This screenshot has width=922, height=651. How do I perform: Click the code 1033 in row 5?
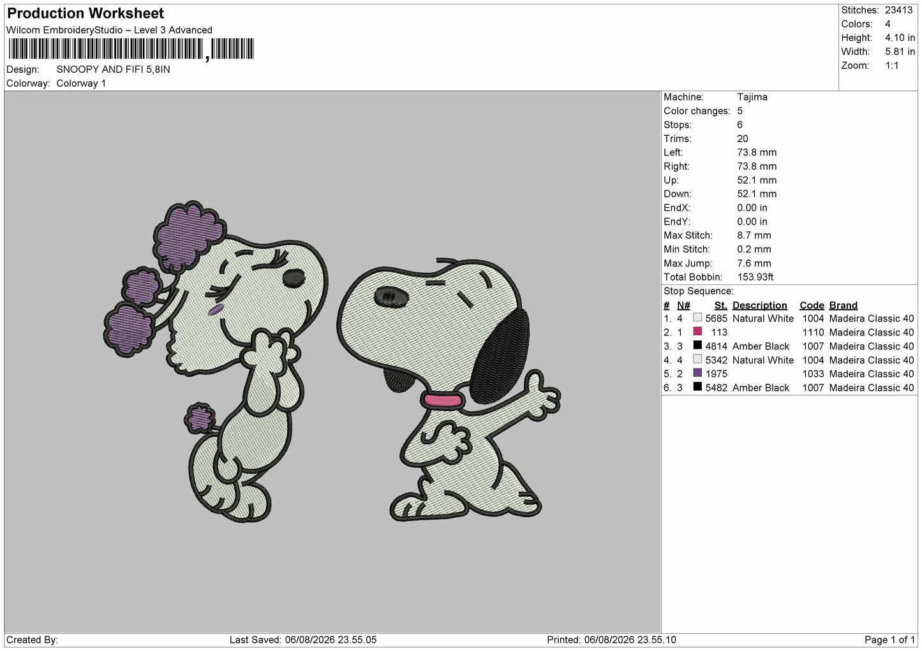(814, 374)
